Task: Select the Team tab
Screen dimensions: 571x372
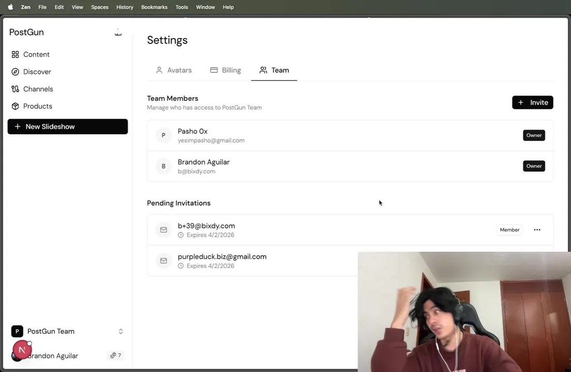Action: [x=274, y=70]
